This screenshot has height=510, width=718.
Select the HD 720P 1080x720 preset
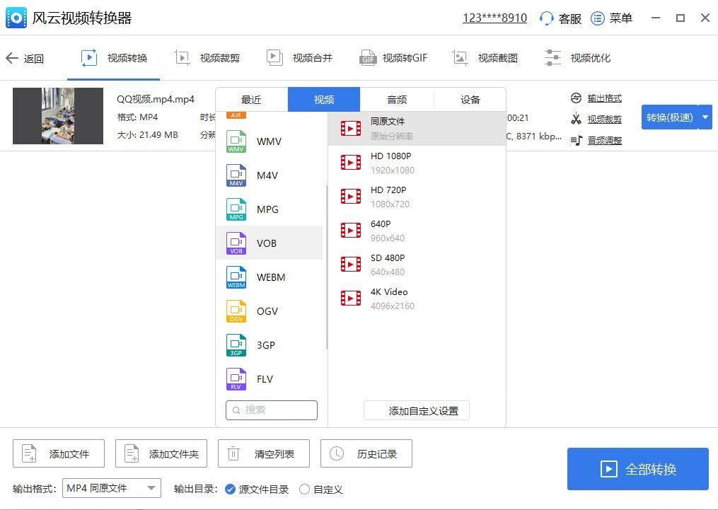[417, 197]
